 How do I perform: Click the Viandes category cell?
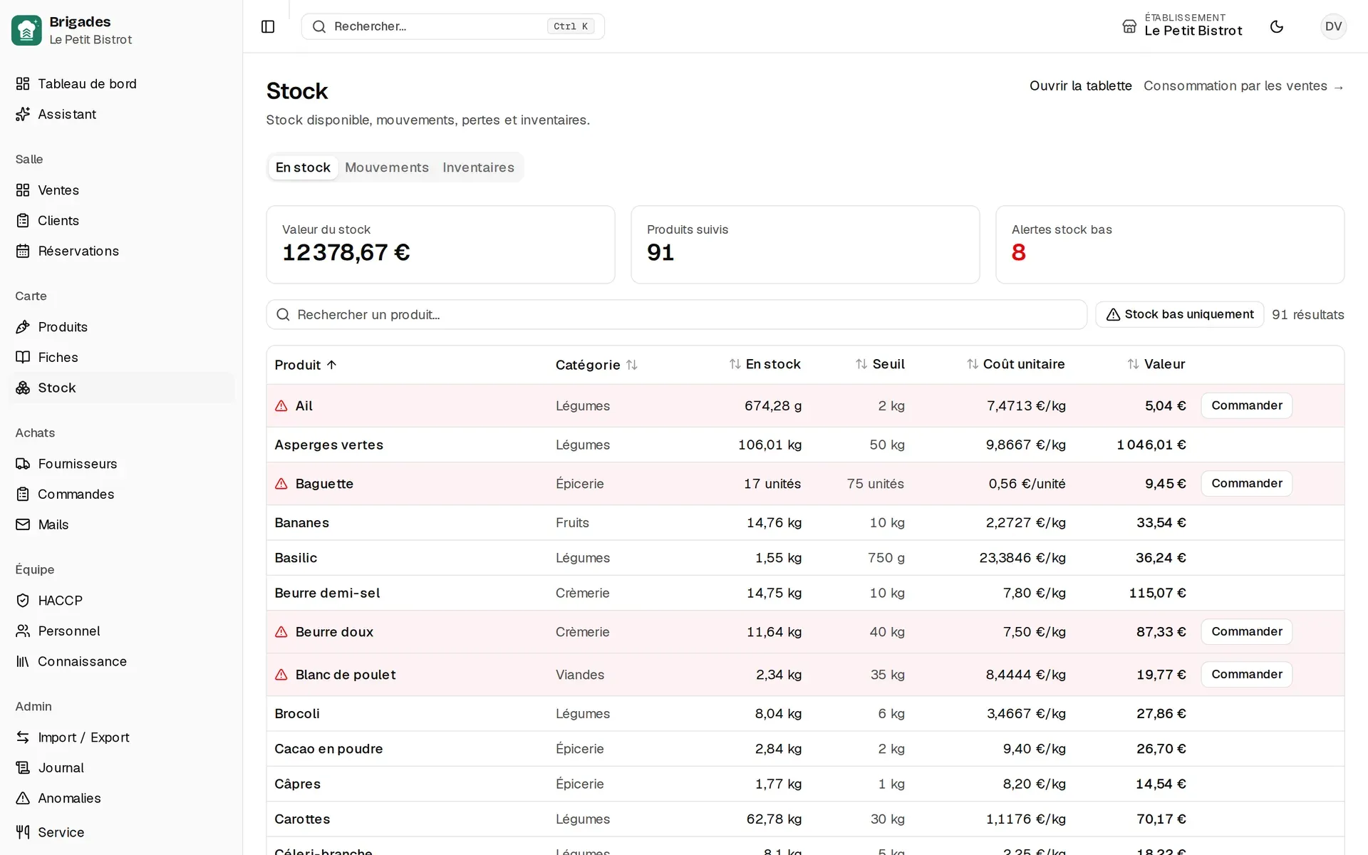[580, 675]
